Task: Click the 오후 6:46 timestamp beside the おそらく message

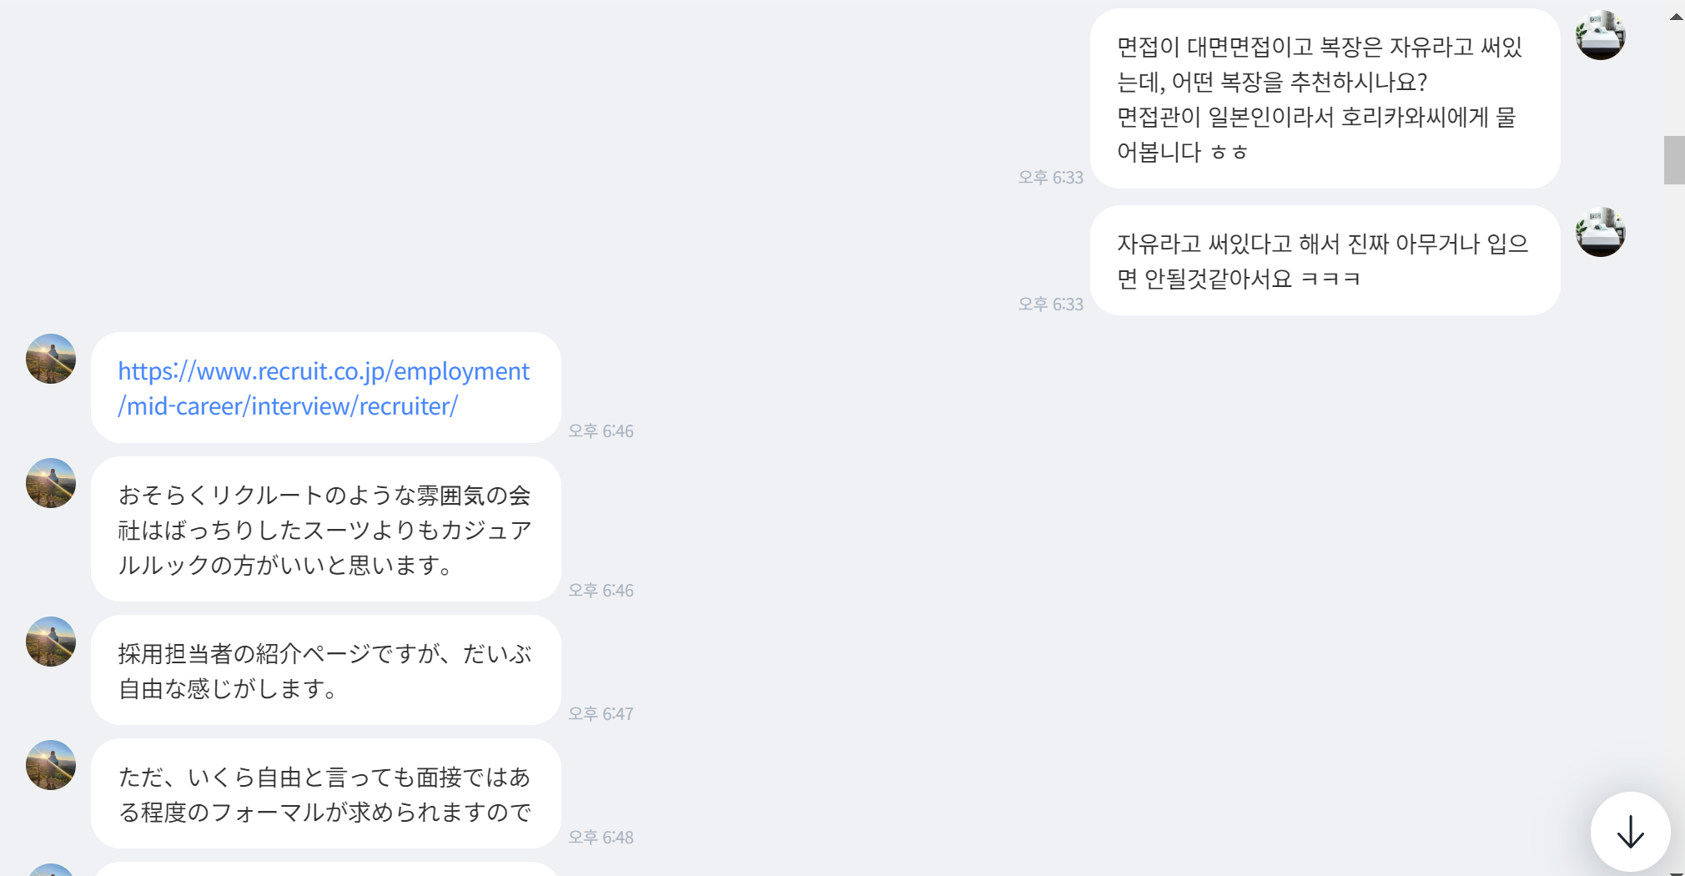Action: click(x=601, y=591)
